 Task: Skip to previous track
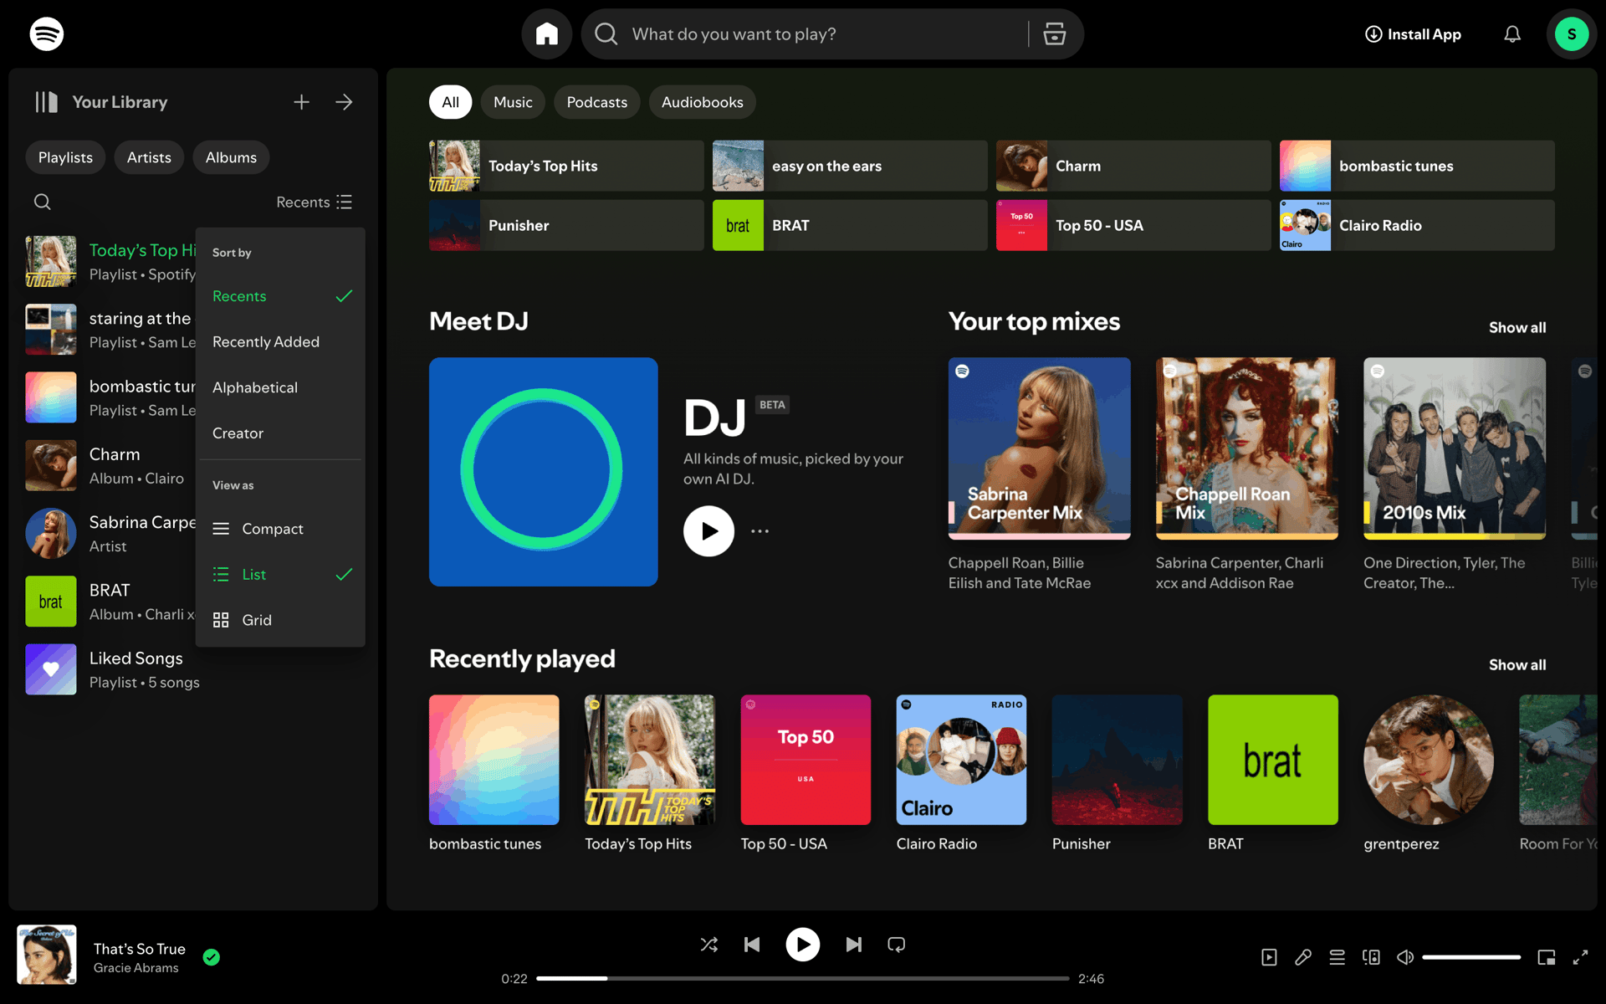(x=752, y=945)
